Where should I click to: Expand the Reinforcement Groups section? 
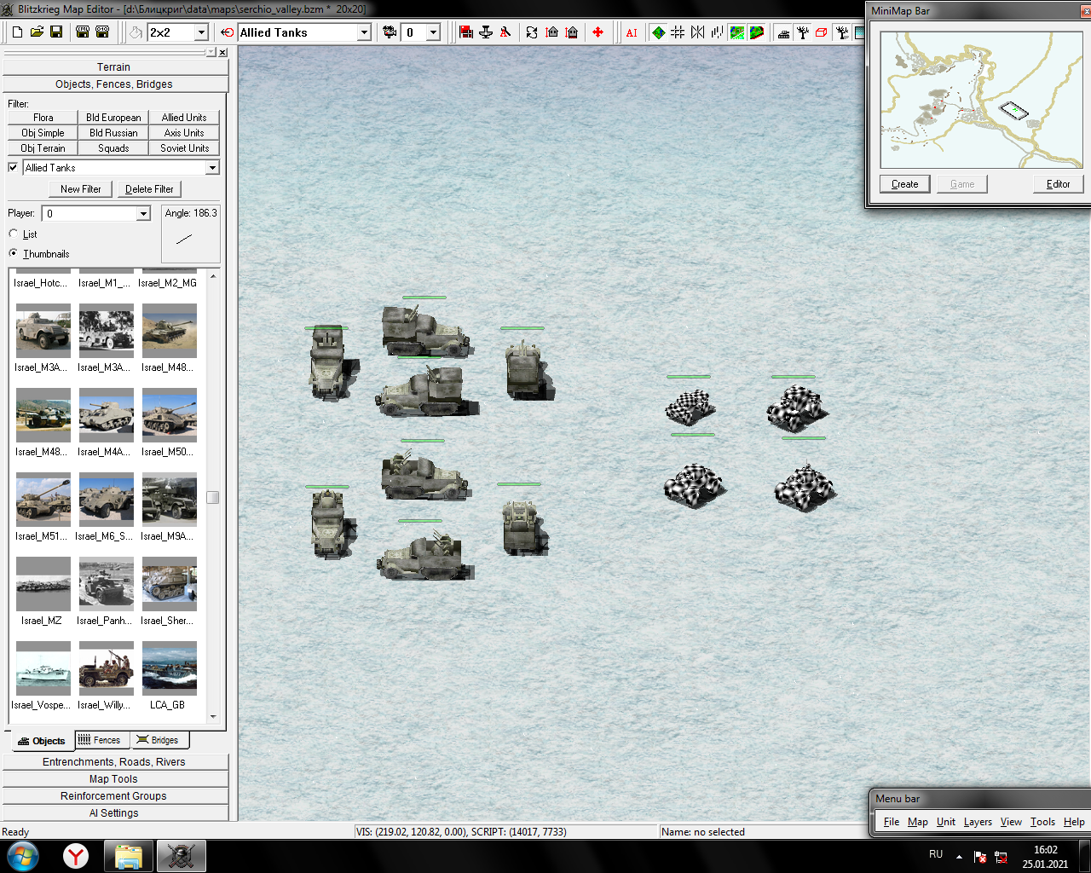(x=114, y=796)
